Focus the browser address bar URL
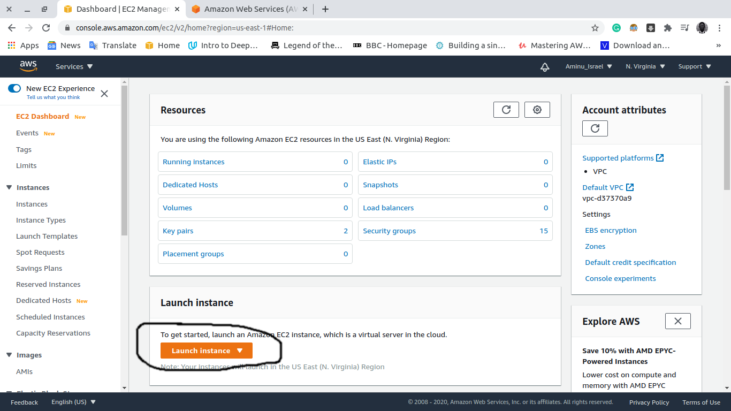 pos(185,28)
